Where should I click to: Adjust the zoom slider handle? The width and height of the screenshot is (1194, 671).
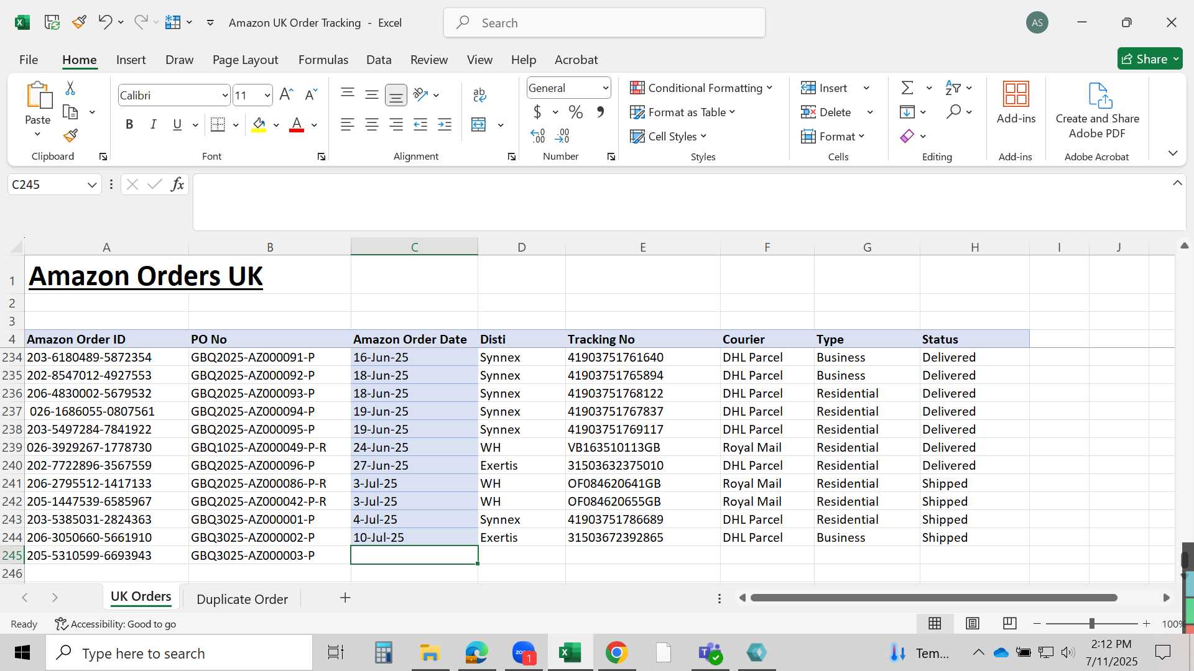click(1091, 623)
